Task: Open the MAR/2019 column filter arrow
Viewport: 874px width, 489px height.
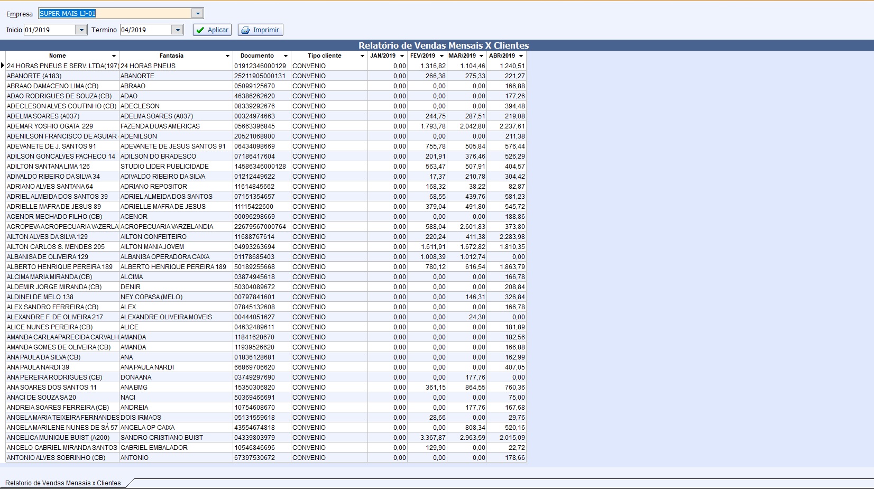Action: click(481, 56)
